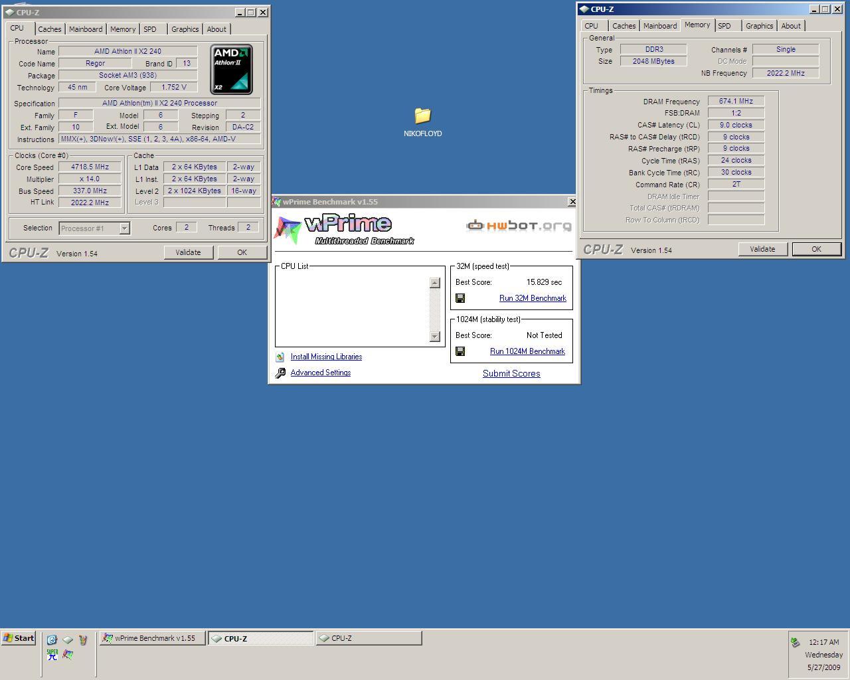Open About tab in right CPU-Z window

(791, 26)
